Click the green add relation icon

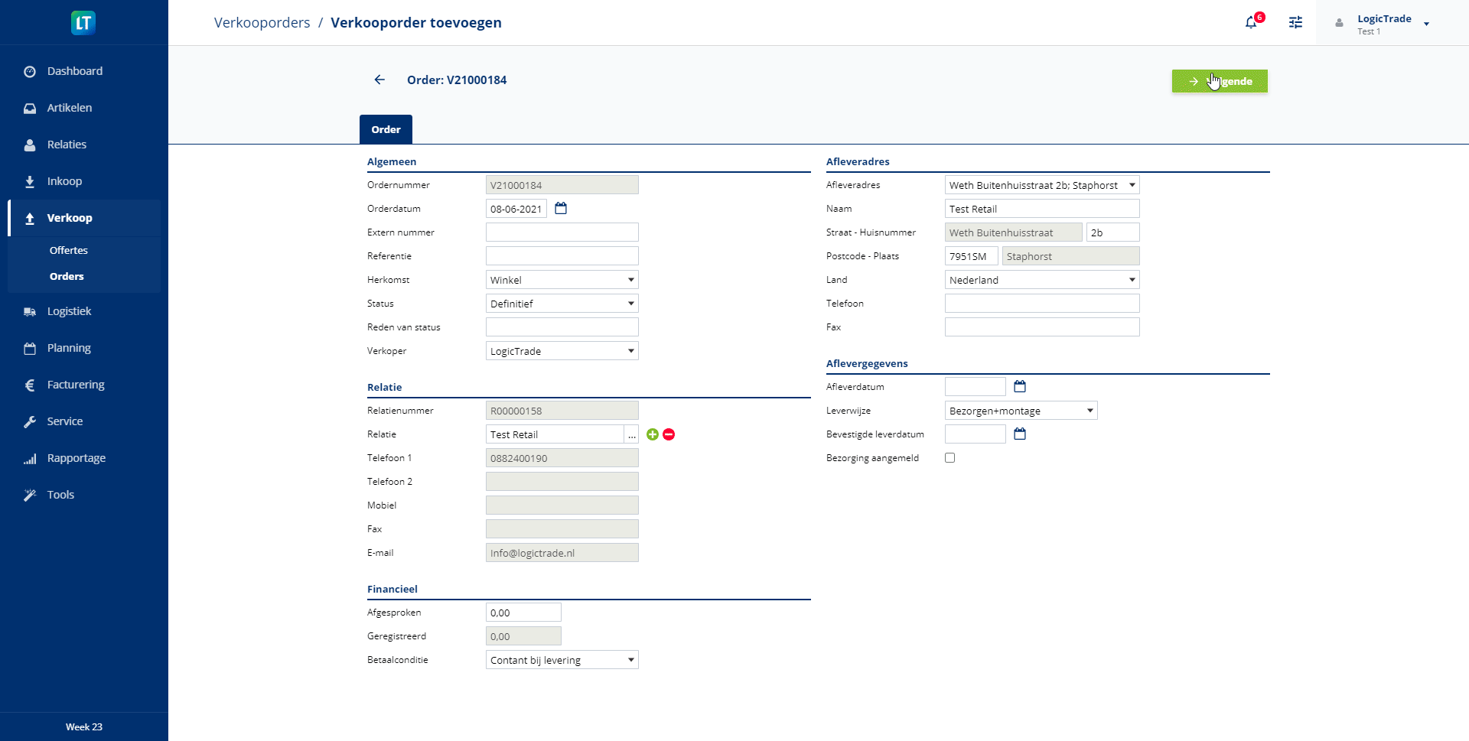point(653,434)
